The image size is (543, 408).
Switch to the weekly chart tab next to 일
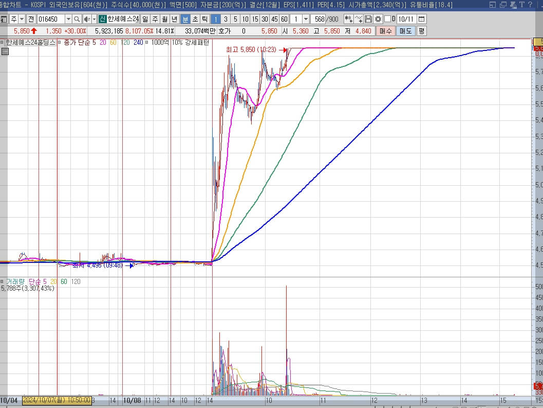point(155,19)
